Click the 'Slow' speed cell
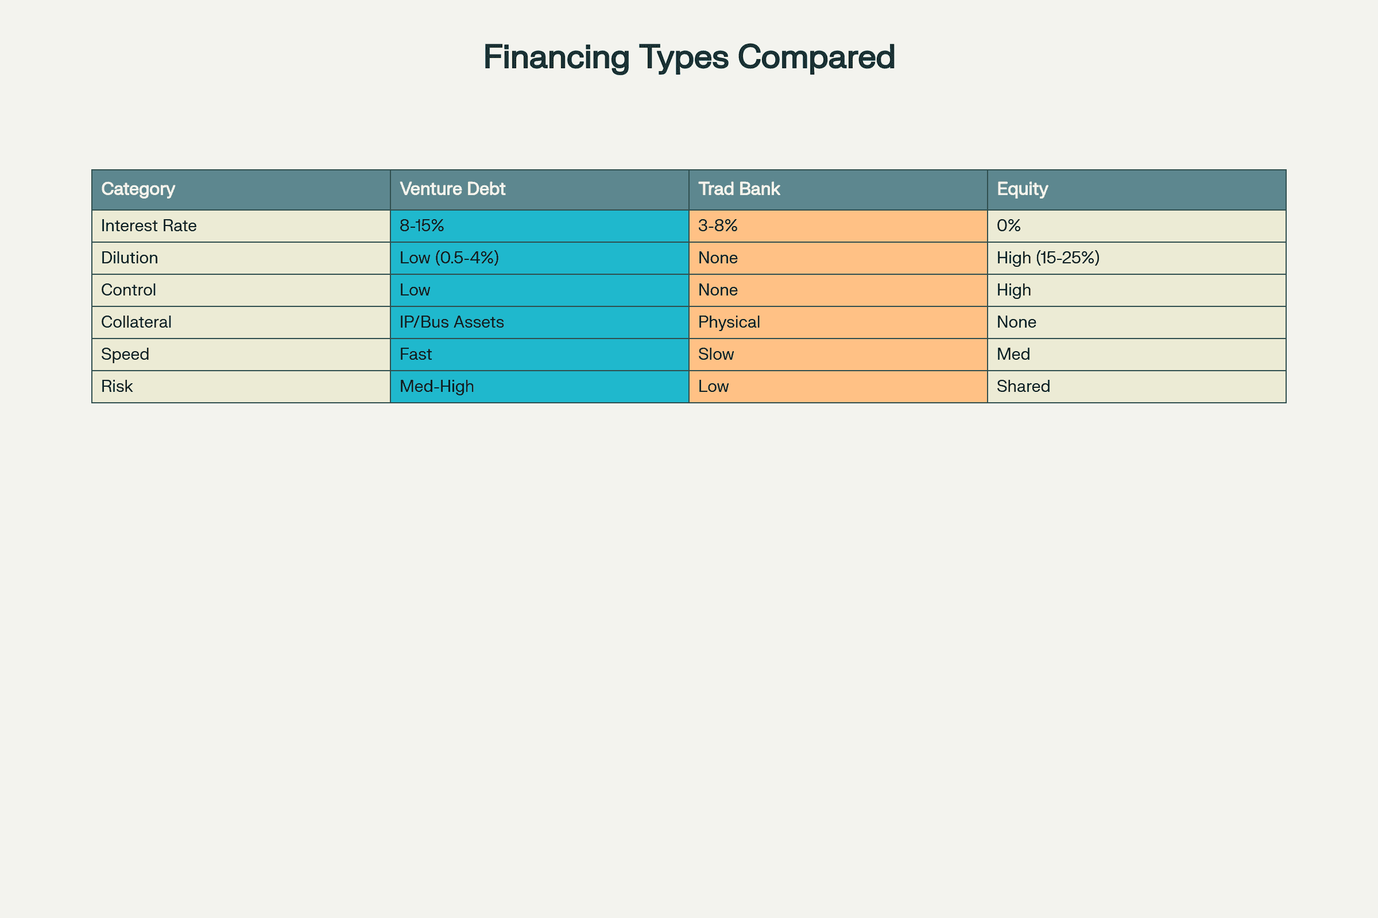 [x=716, y=354]
